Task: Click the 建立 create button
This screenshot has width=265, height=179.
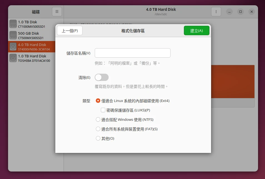Action: pyautogui.click(x=196, y=31)
